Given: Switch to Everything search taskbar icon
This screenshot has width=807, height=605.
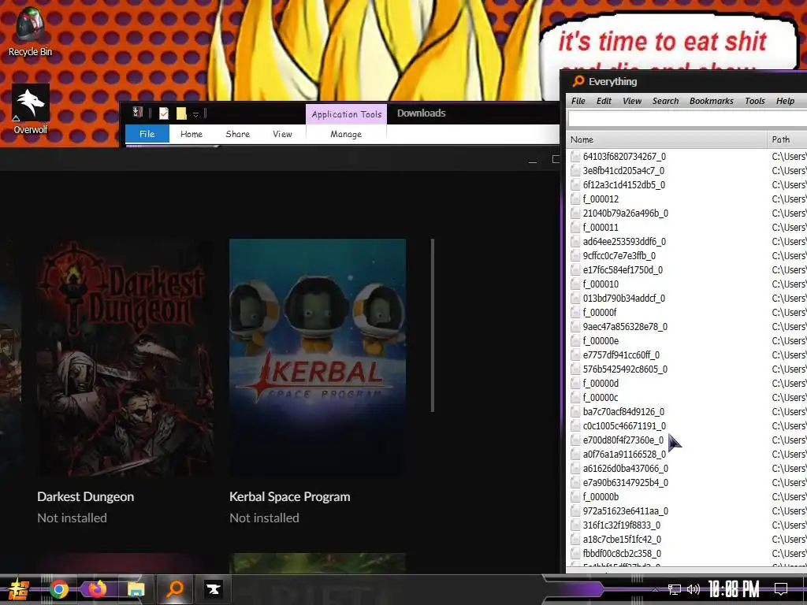Looking at the screenshot, I should tap(175, 589).
